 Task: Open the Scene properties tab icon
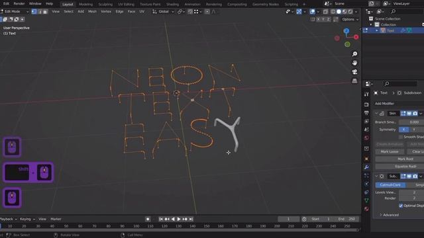[366, 130]
